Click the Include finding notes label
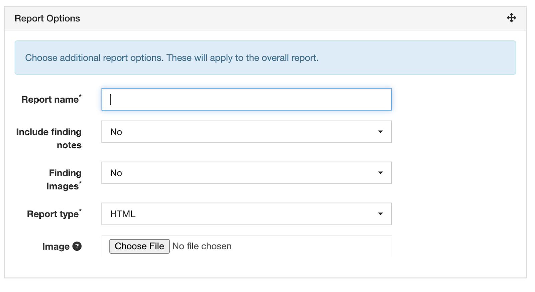The height and width of the screenshot is (292, 535). pos(49,138)
